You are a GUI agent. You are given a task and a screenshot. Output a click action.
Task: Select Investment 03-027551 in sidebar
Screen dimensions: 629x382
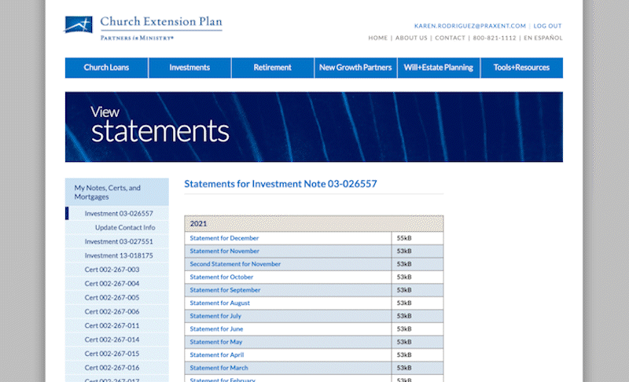pyautogui.click(x=116, y=241)
